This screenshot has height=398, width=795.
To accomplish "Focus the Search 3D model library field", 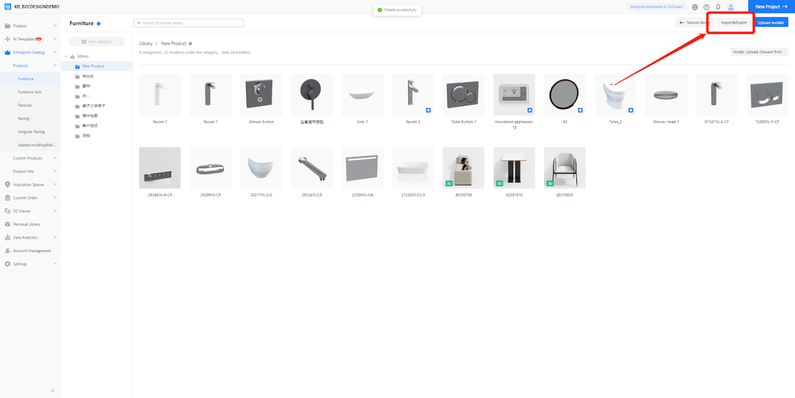I will pyautogui.click(x=189, y=23).
